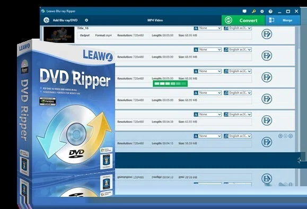Viewport: 307px width, 209px height.
Task: Click the Merge button label
Action: (287, 20)
